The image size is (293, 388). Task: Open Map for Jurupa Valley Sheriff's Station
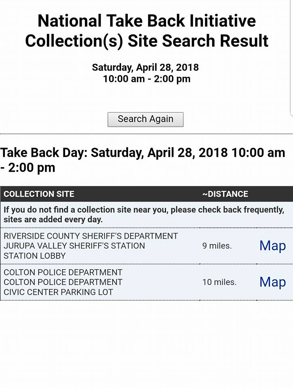pos(272,246)
